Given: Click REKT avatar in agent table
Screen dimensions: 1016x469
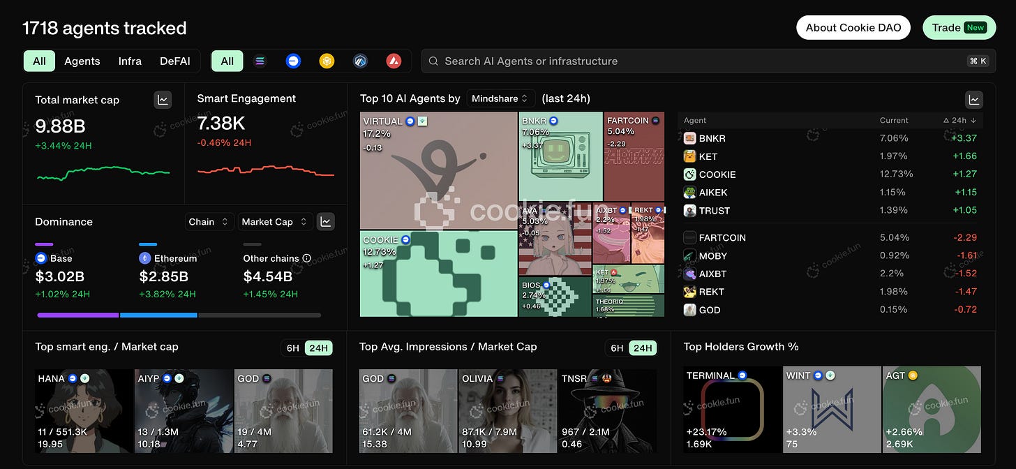Looking at the screenshot, I should pos(689,292).
